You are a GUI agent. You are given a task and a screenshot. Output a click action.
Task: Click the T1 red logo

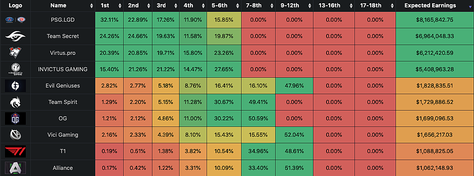pyautogui.click(x=15, y=151)
